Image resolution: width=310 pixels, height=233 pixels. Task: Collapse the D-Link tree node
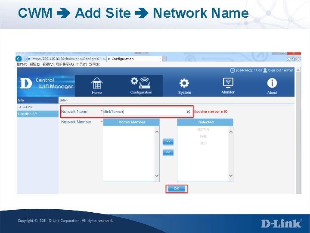click(19, 107)
